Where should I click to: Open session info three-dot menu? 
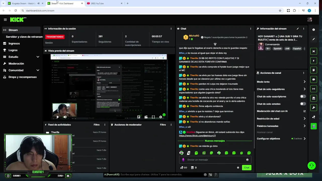171,29
